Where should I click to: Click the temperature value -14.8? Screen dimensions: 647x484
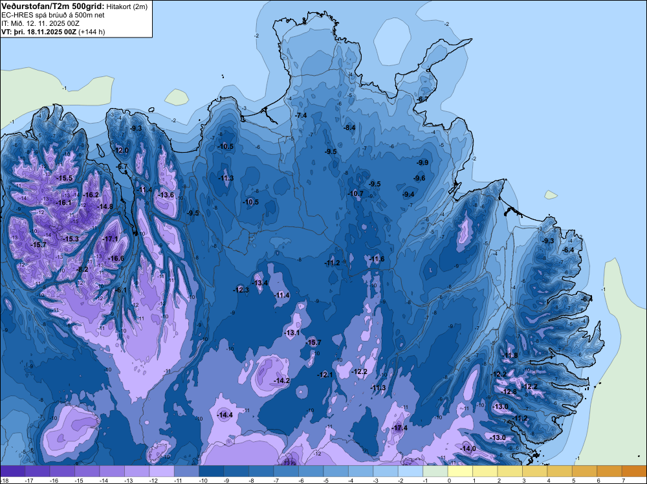point(105,206)
